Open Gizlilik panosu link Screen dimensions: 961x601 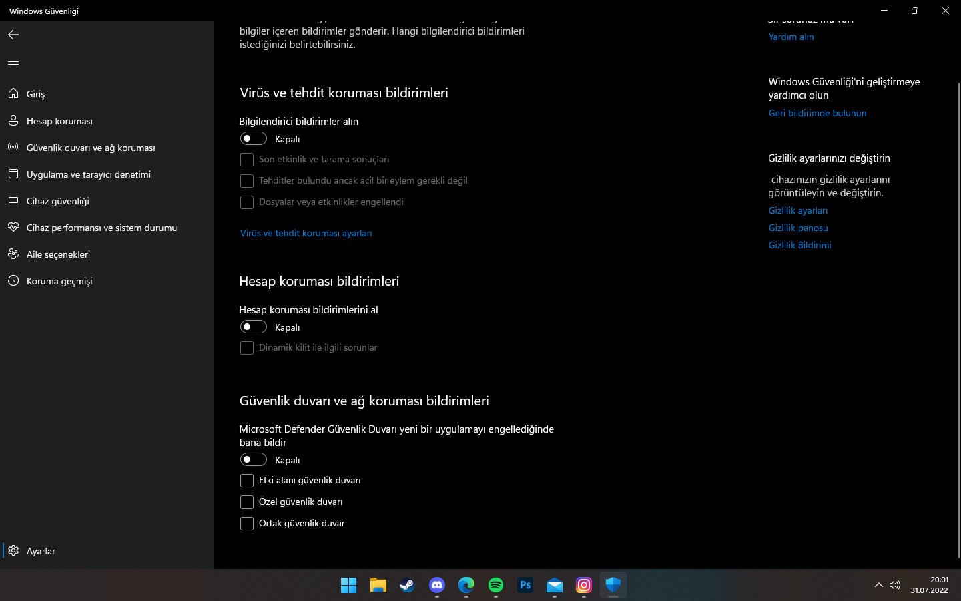coord(798,228)
